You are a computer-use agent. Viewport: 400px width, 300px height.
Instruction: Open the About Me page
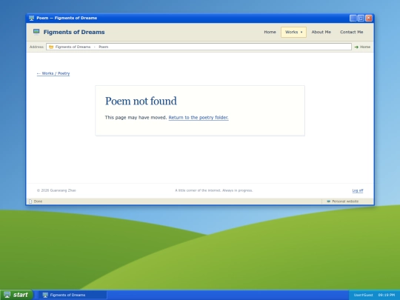(321, 32)
